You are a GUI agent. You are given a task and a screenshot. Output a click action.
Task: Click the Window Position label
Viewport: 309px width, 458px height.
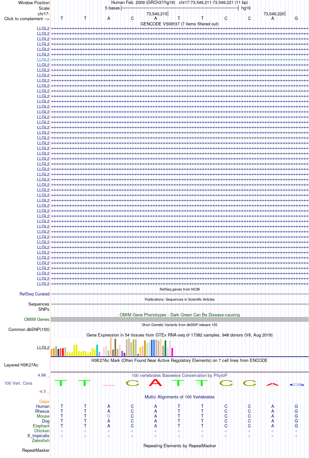click(x=34, y=3)
